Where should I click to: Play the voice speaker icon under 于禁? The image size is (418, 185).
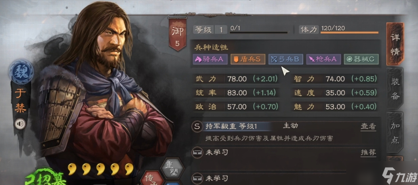point(20,124)
